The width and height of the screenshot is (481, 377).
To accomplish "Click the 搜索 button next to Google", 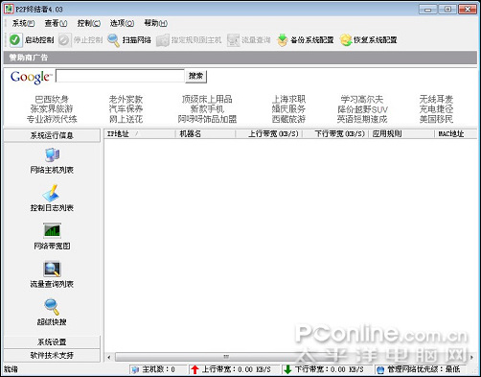I will tap(195, 76).
